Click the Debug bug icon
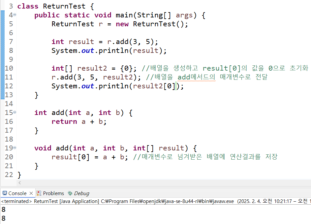 [x=70, y=193]
